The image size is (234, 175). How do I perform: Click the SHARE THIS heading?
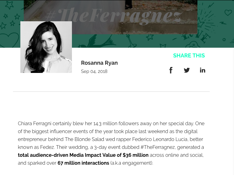[189, 56]
